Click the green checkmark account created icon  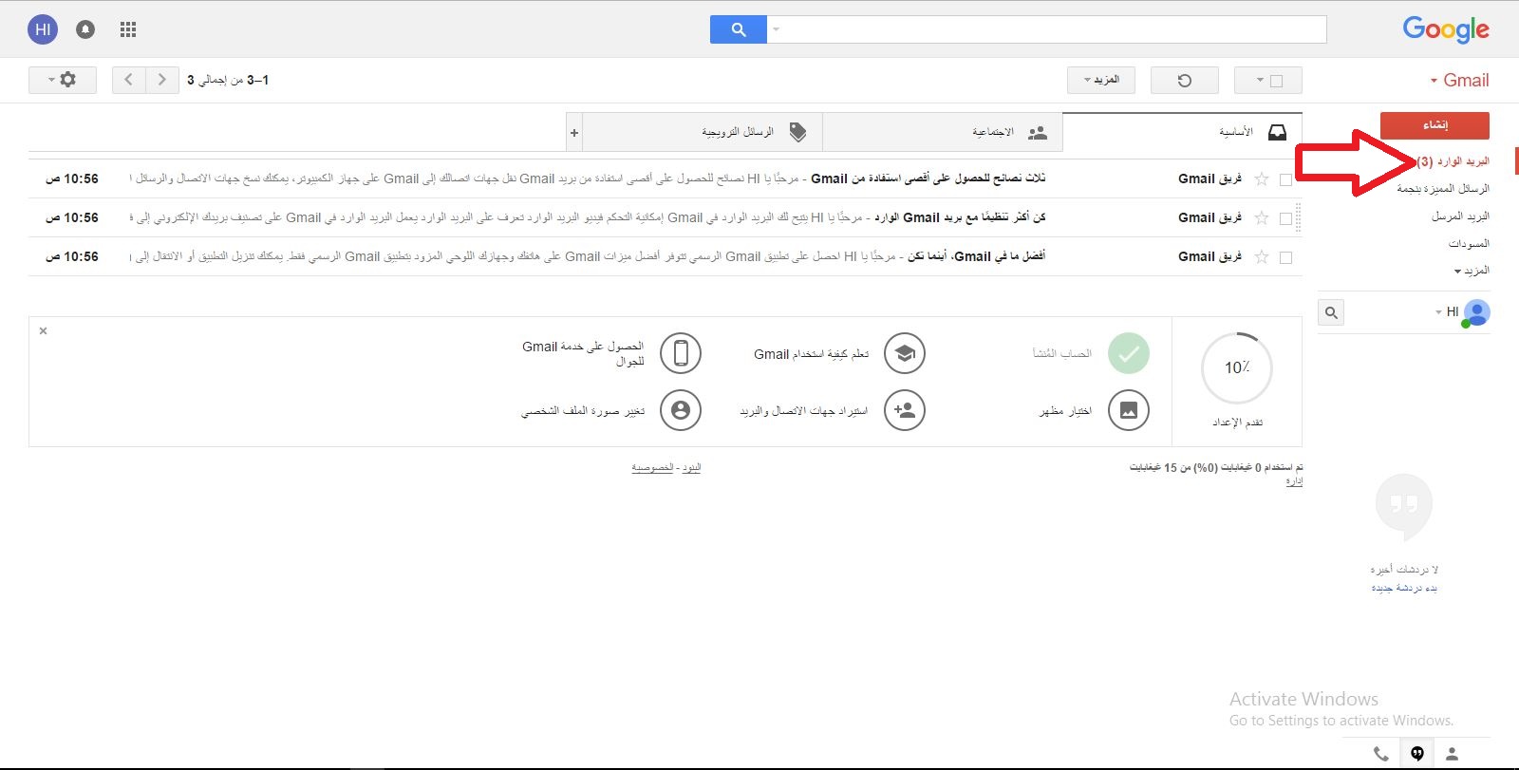pos(1129,353)
